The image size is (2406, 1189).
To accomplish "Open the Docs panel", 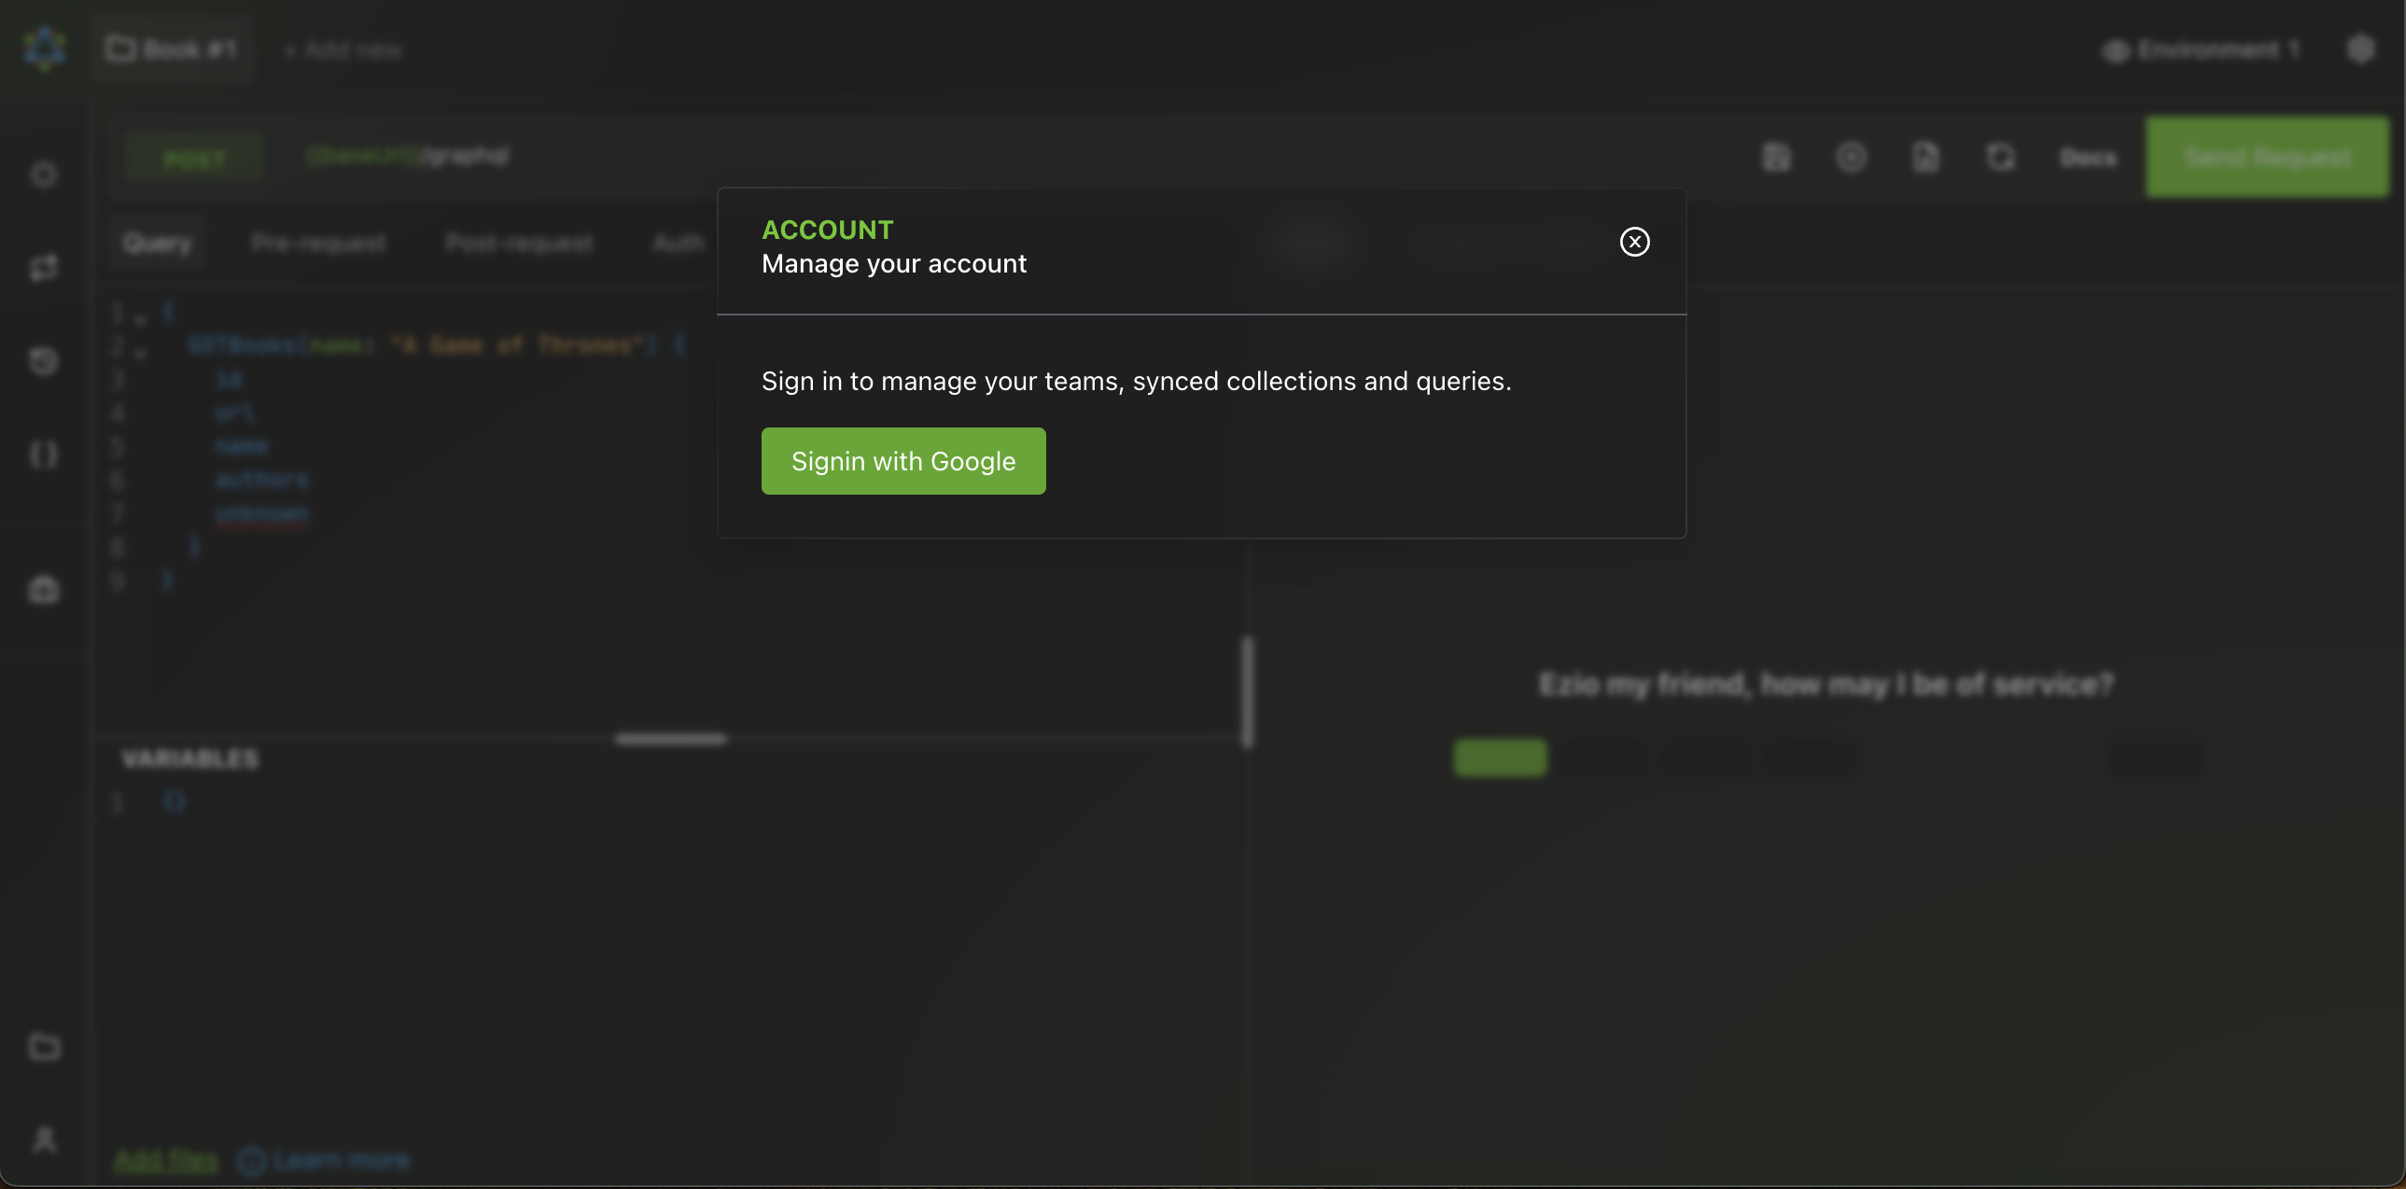I will click(x=2088, y=158).
